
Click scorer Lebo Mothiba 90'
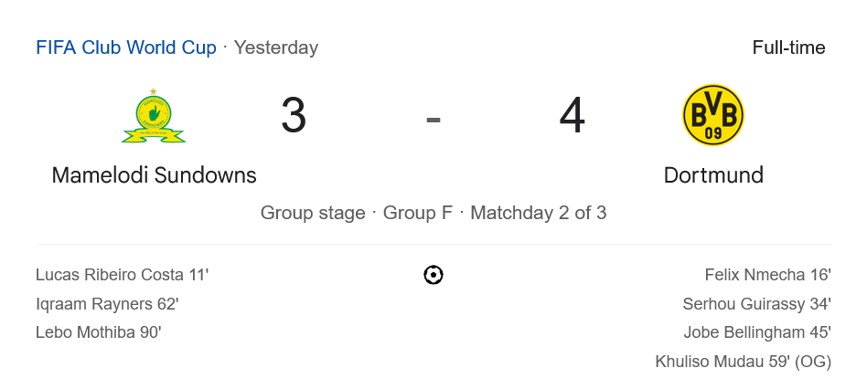point(99,332)
